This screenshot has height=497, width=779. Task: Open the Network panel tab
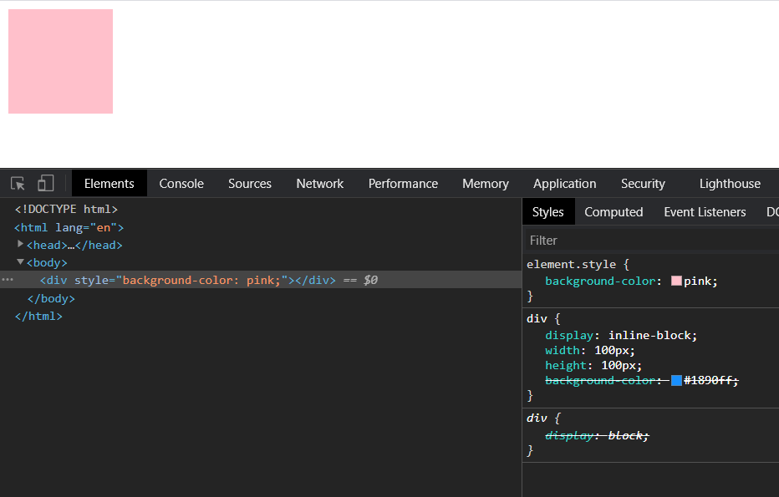(x=319, y=184)
